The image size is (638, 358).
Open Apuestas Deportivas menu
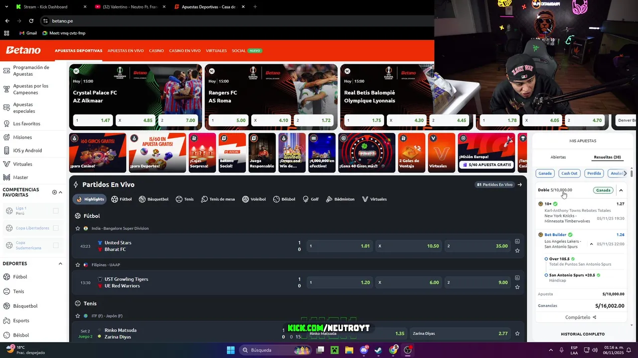[x=78, y=51]
